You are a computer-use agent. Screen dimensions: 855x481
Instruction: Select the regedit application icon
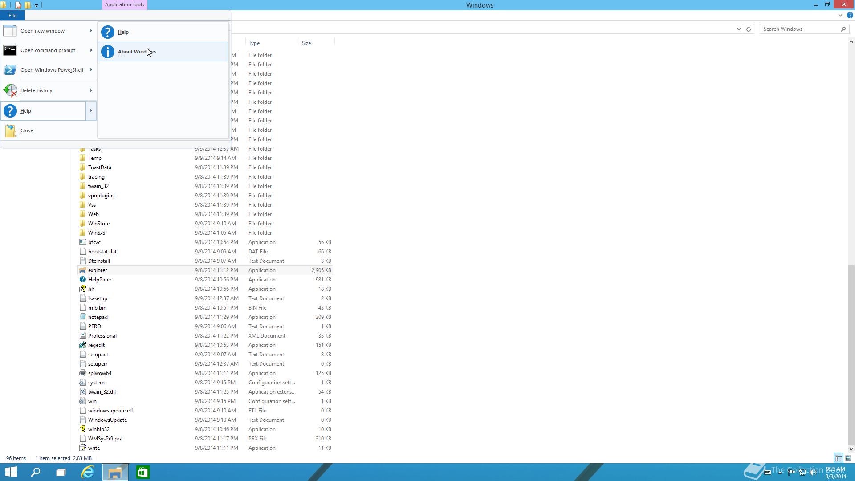click(x=82, y=345)
